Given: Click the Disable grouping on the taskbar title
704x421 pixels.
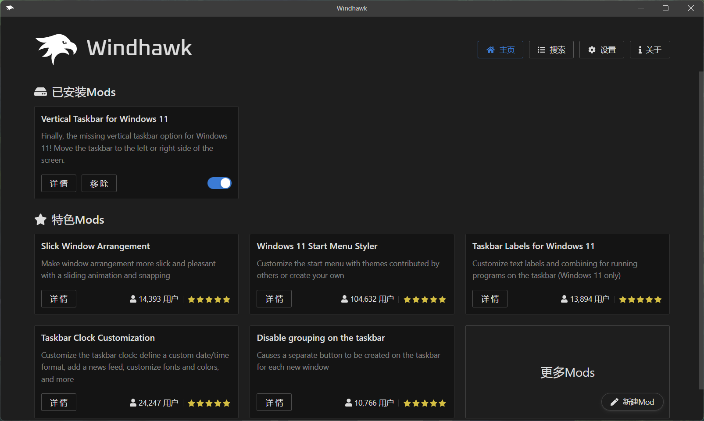Looking at the screenshot, I should [321, 338].
